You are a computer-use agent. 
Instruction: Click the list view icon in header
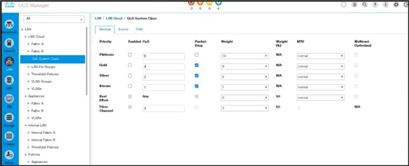[x=354, y=5]
